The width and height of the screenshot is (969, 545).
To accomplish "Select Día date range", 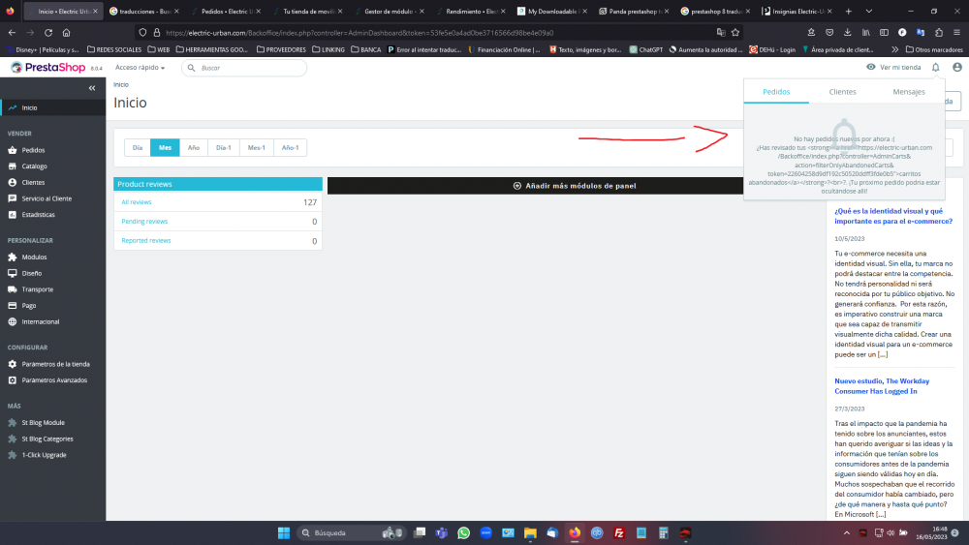I will coord(138,147).
